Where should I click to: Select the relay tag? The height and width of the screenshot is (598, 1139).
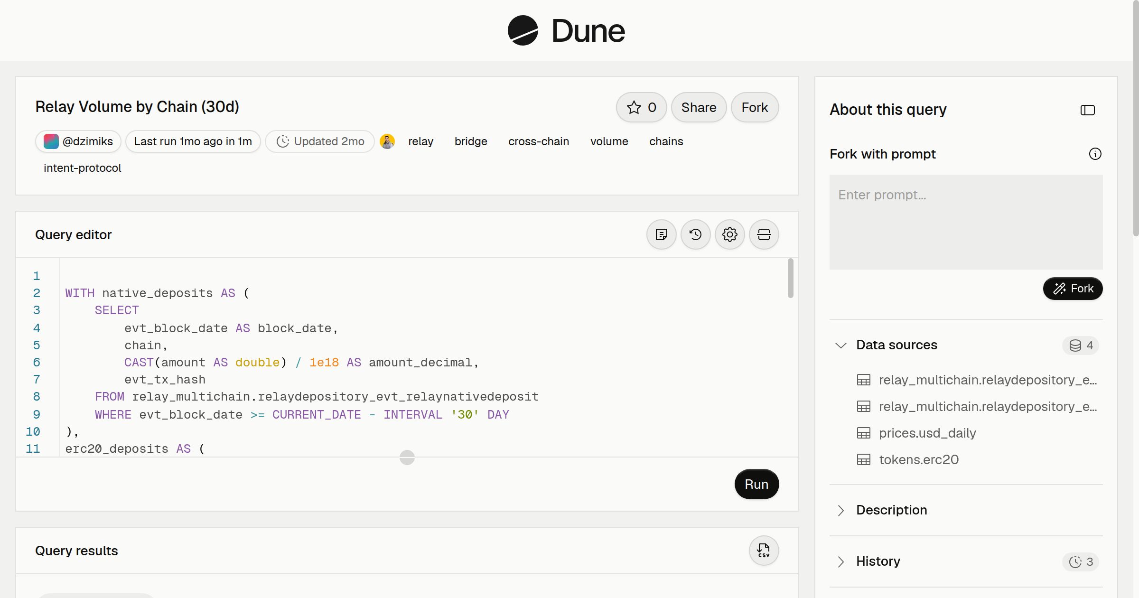(x=420, y=141)
